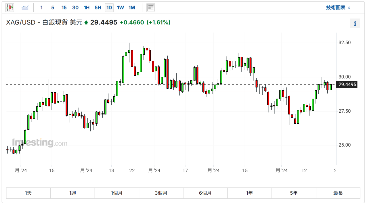Choose the 15 minute interval
365x205 pixels.
[x=64, y=8]
